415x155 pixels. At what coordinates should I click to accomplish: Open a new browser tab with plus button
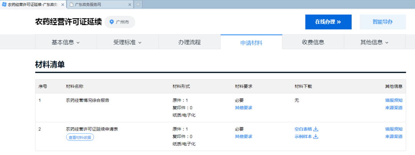[138, 4]
